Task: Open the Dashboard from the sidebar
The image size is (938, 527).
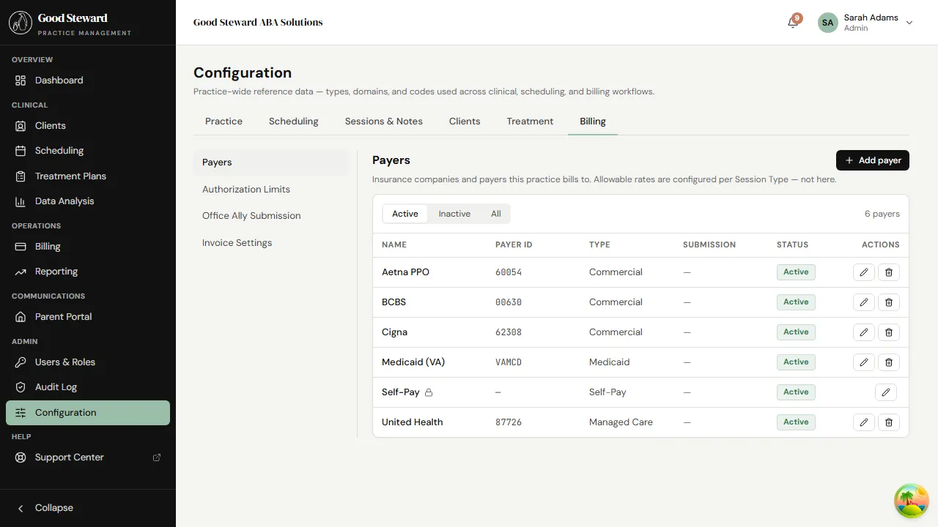Action: 59,81
